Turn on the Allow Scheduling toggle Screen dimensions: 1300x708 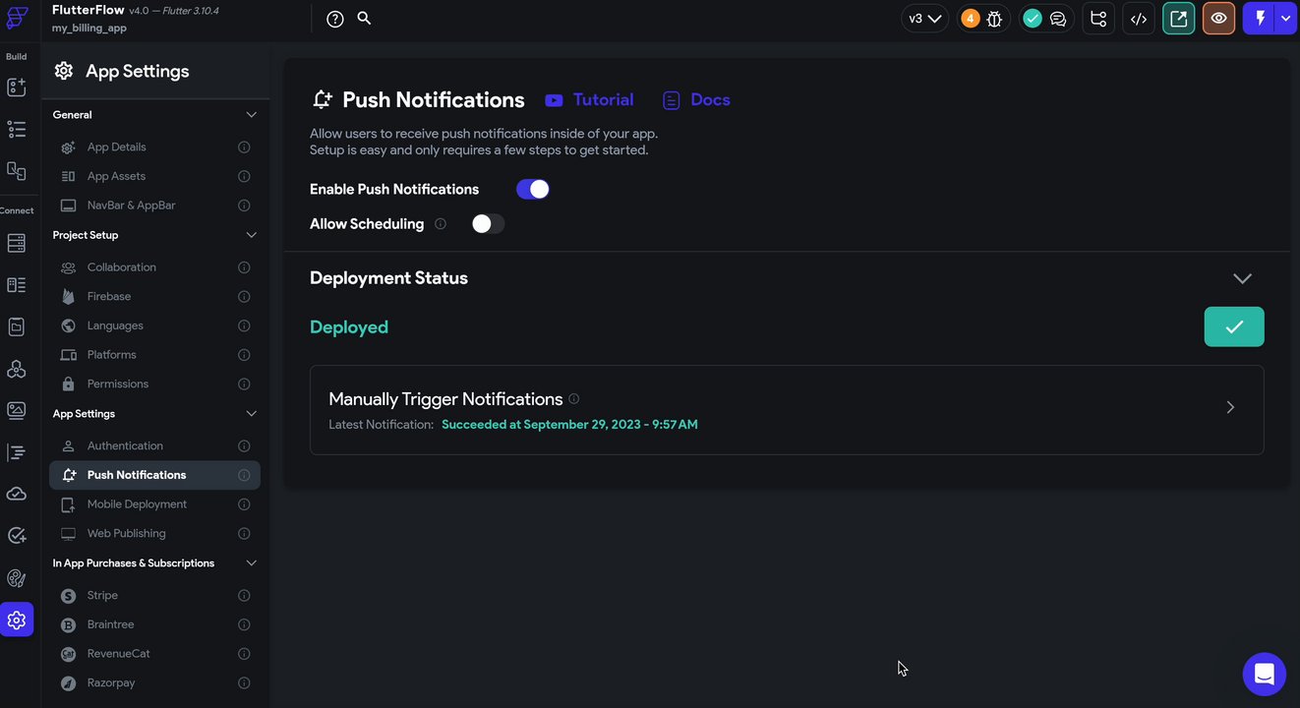[x=488, y=224]
